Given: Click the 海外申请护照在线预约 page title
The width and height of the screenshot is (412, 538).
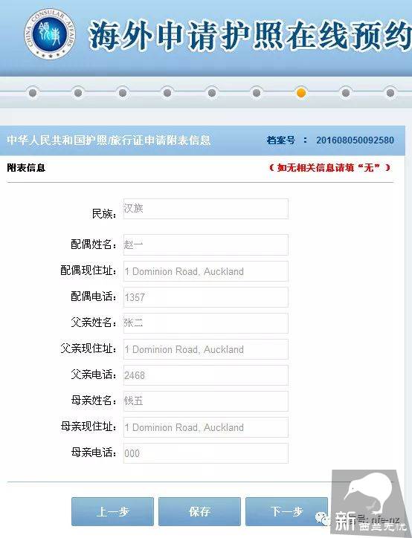Looking at the screenshot, I should point(250,35).
